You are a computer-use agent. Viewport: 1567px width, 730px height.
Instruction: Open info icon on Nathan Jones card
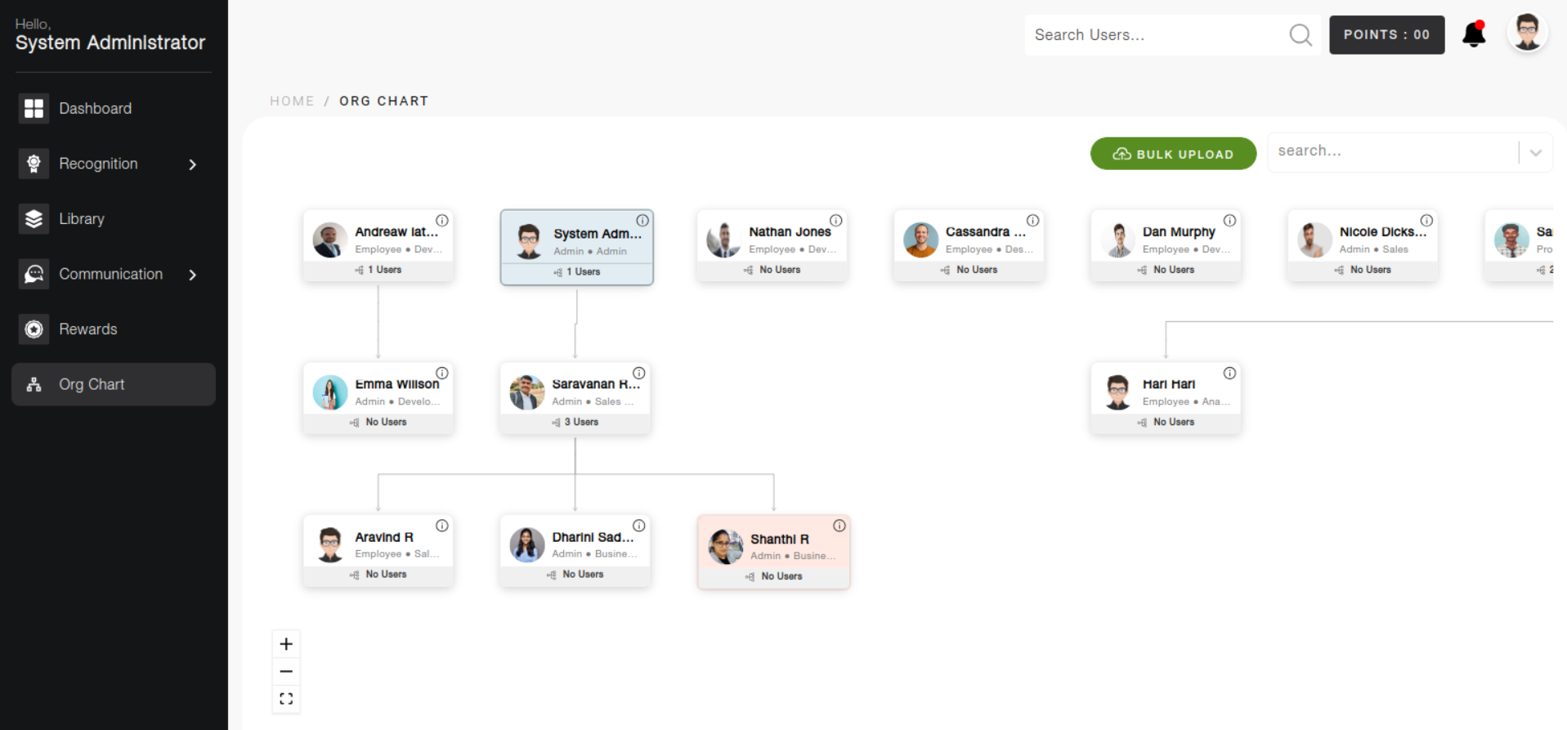pyautogui.click(x=835, y=221)
